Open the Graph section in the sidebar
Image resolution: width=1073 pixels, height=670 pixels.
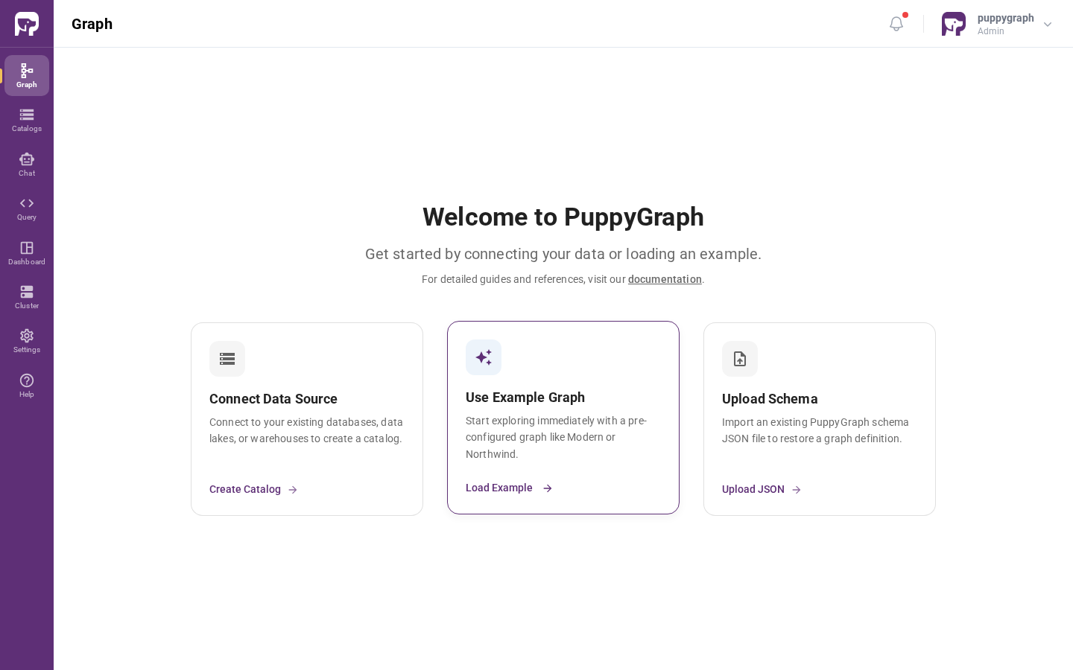point(27,75)
